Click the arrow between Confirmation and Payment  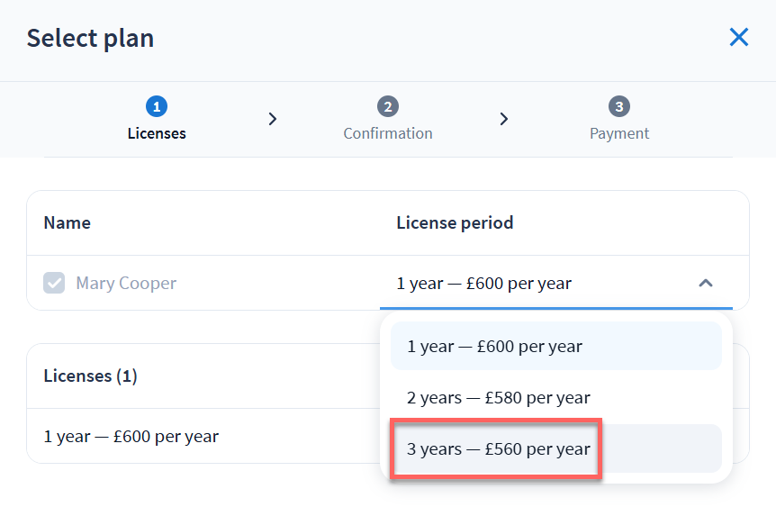(x=504, y=119)
